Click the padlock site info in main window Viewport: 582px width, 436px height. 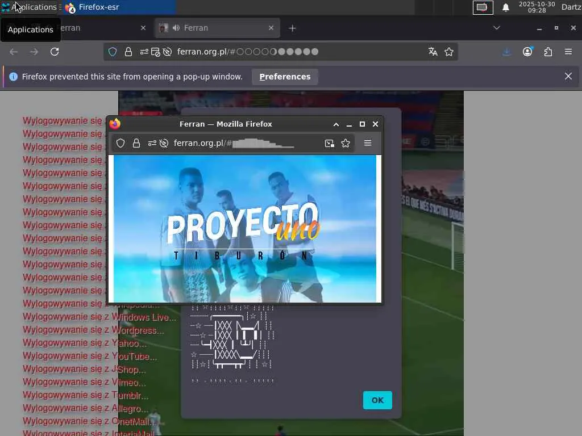128,52
